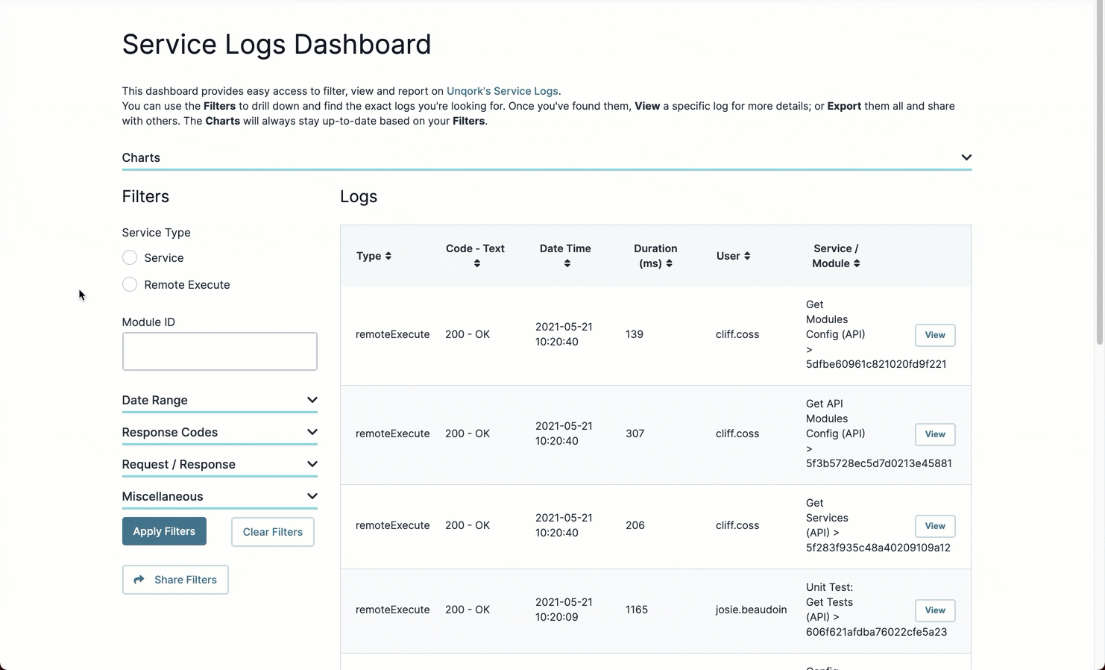This screenshot has width=1105, height=670.
Task: Click the Share Filters button
Action: pyautogui.click(x=175, y=580)
